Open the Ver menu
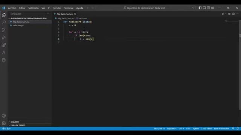241x135 pixels. [x=43, y=8]
